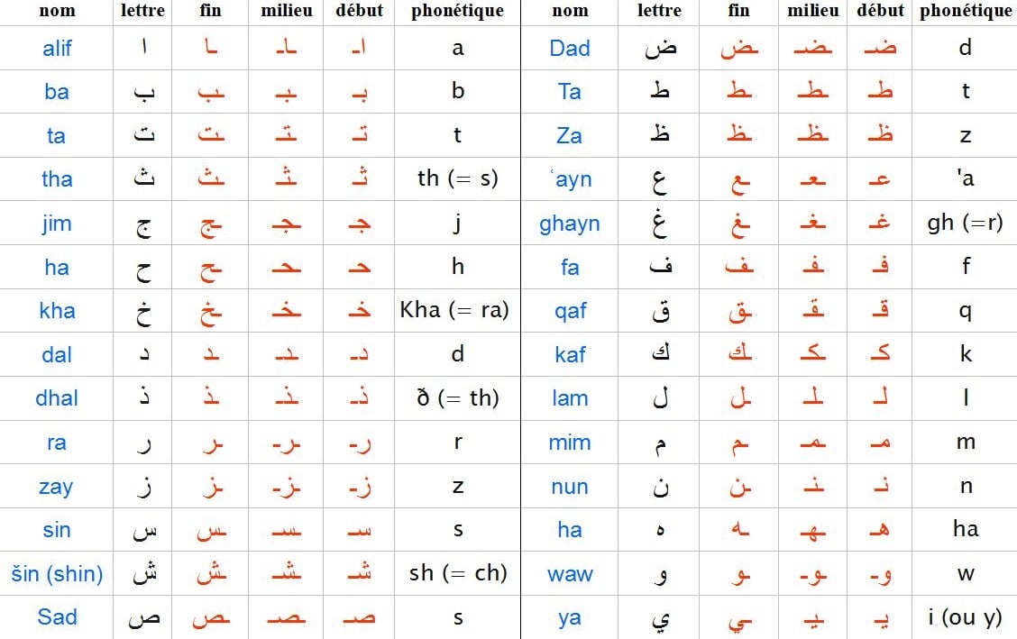Click the "qaf" name link
This screenshot has height=639, width=1017.
570,311
